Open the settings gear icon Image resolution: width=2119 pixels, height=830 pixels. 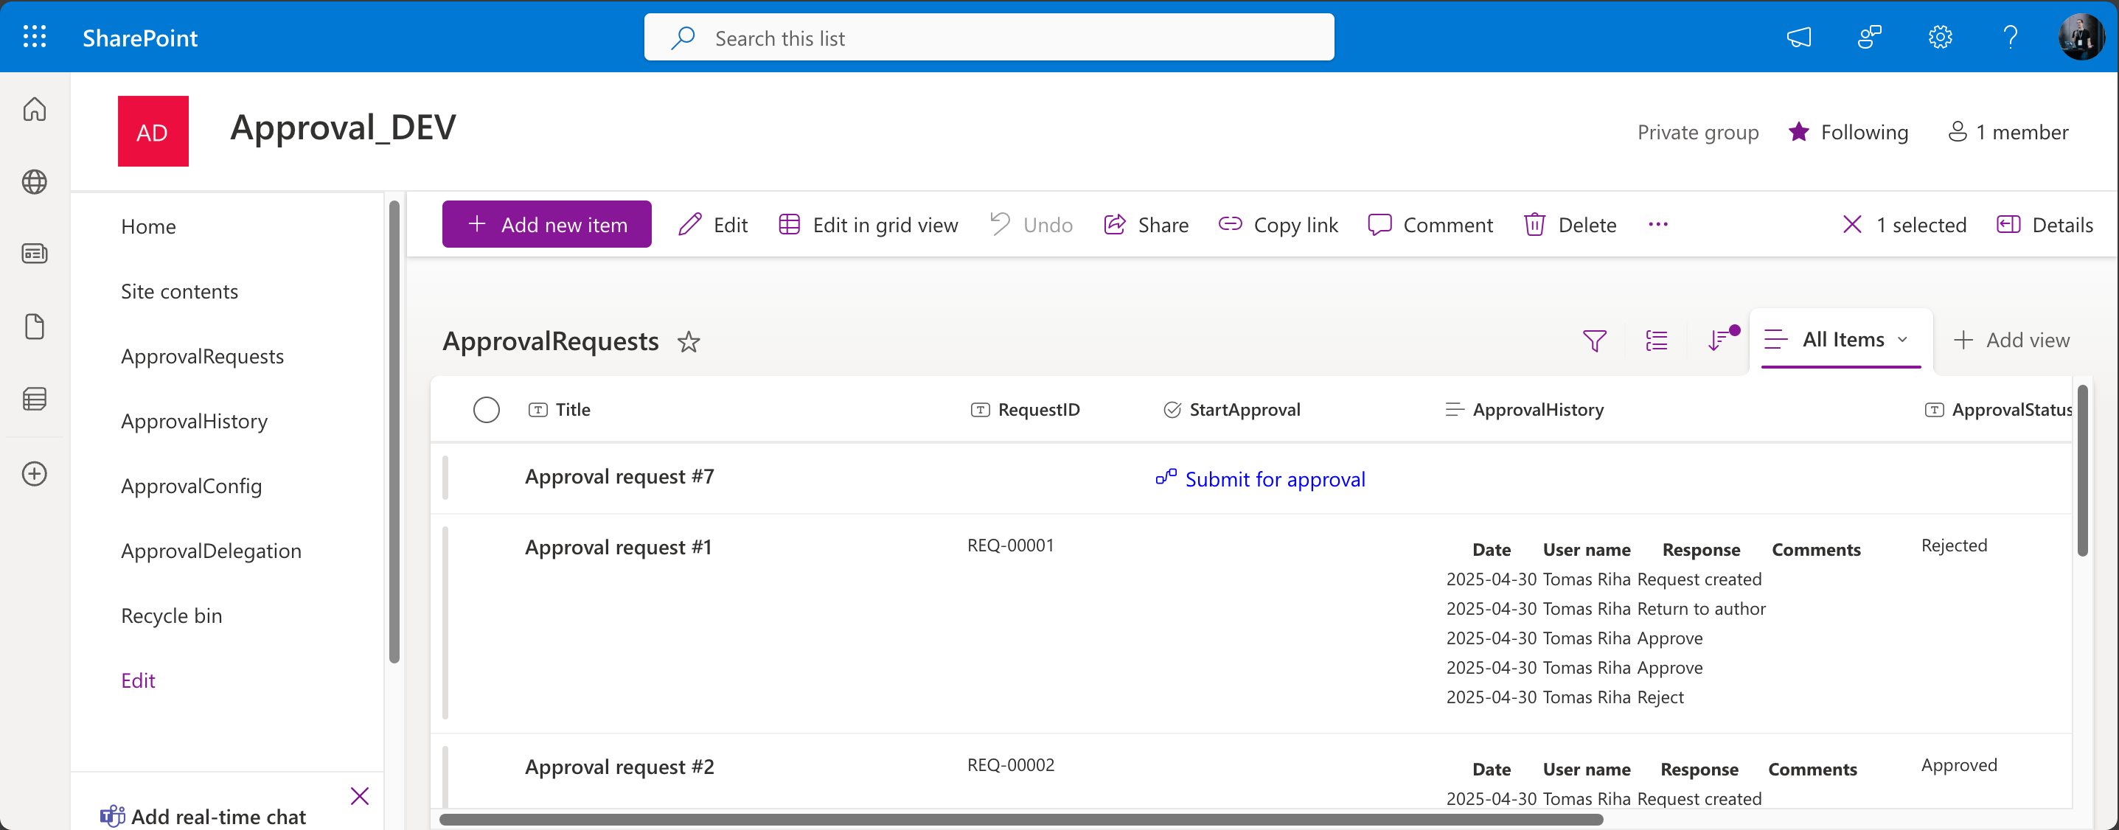point(1940,37)
